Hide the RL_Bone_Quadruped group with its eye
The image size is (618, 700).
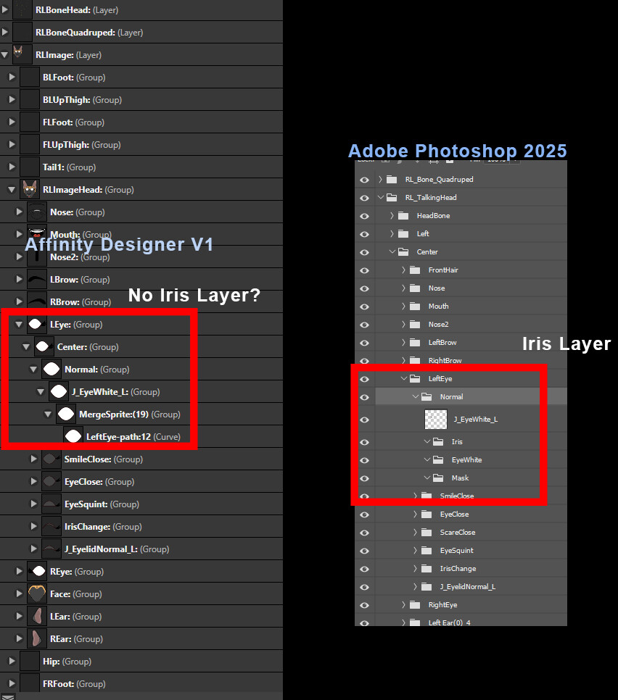[x=365, y=180]
